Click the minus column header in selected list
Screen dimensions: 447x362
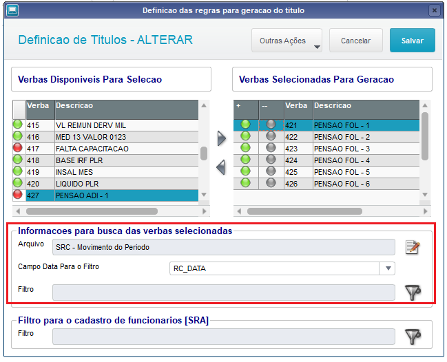[x=271, y=109]
